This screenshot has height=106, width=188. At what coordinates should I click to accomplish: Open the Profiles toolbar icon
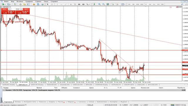point(8,4)
